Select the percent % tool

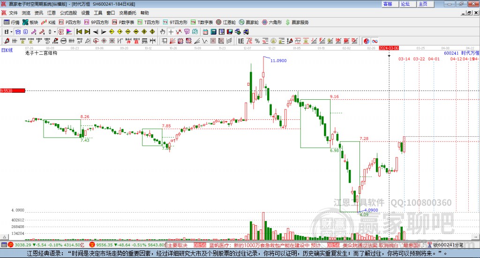[257, 41]
